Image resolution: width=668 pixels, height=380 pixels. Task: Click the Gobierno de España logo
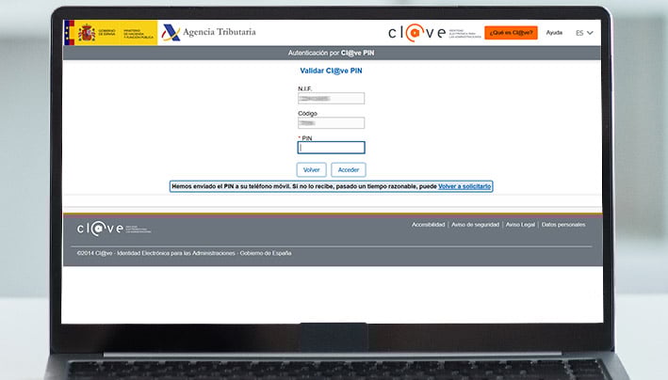click(x=111, y=32)
